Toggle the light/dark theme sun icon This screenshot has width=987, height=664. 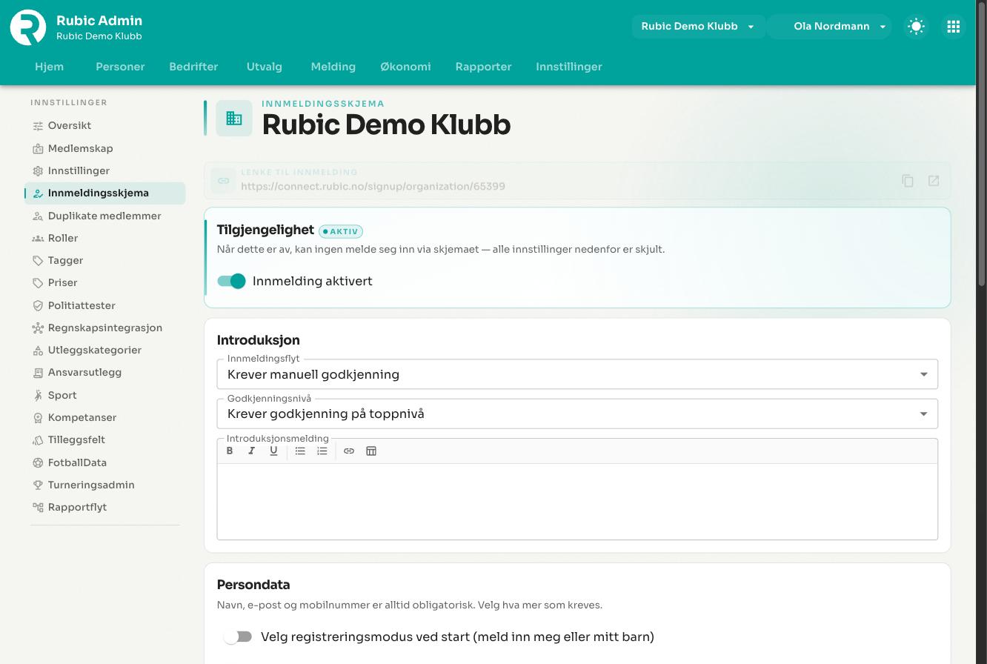click(916, 27)
